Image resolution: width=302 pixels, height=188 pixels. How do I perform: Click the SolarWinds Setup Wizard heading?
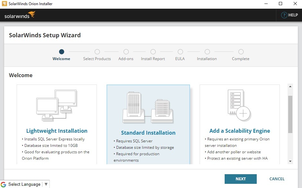tap(45, 35)
